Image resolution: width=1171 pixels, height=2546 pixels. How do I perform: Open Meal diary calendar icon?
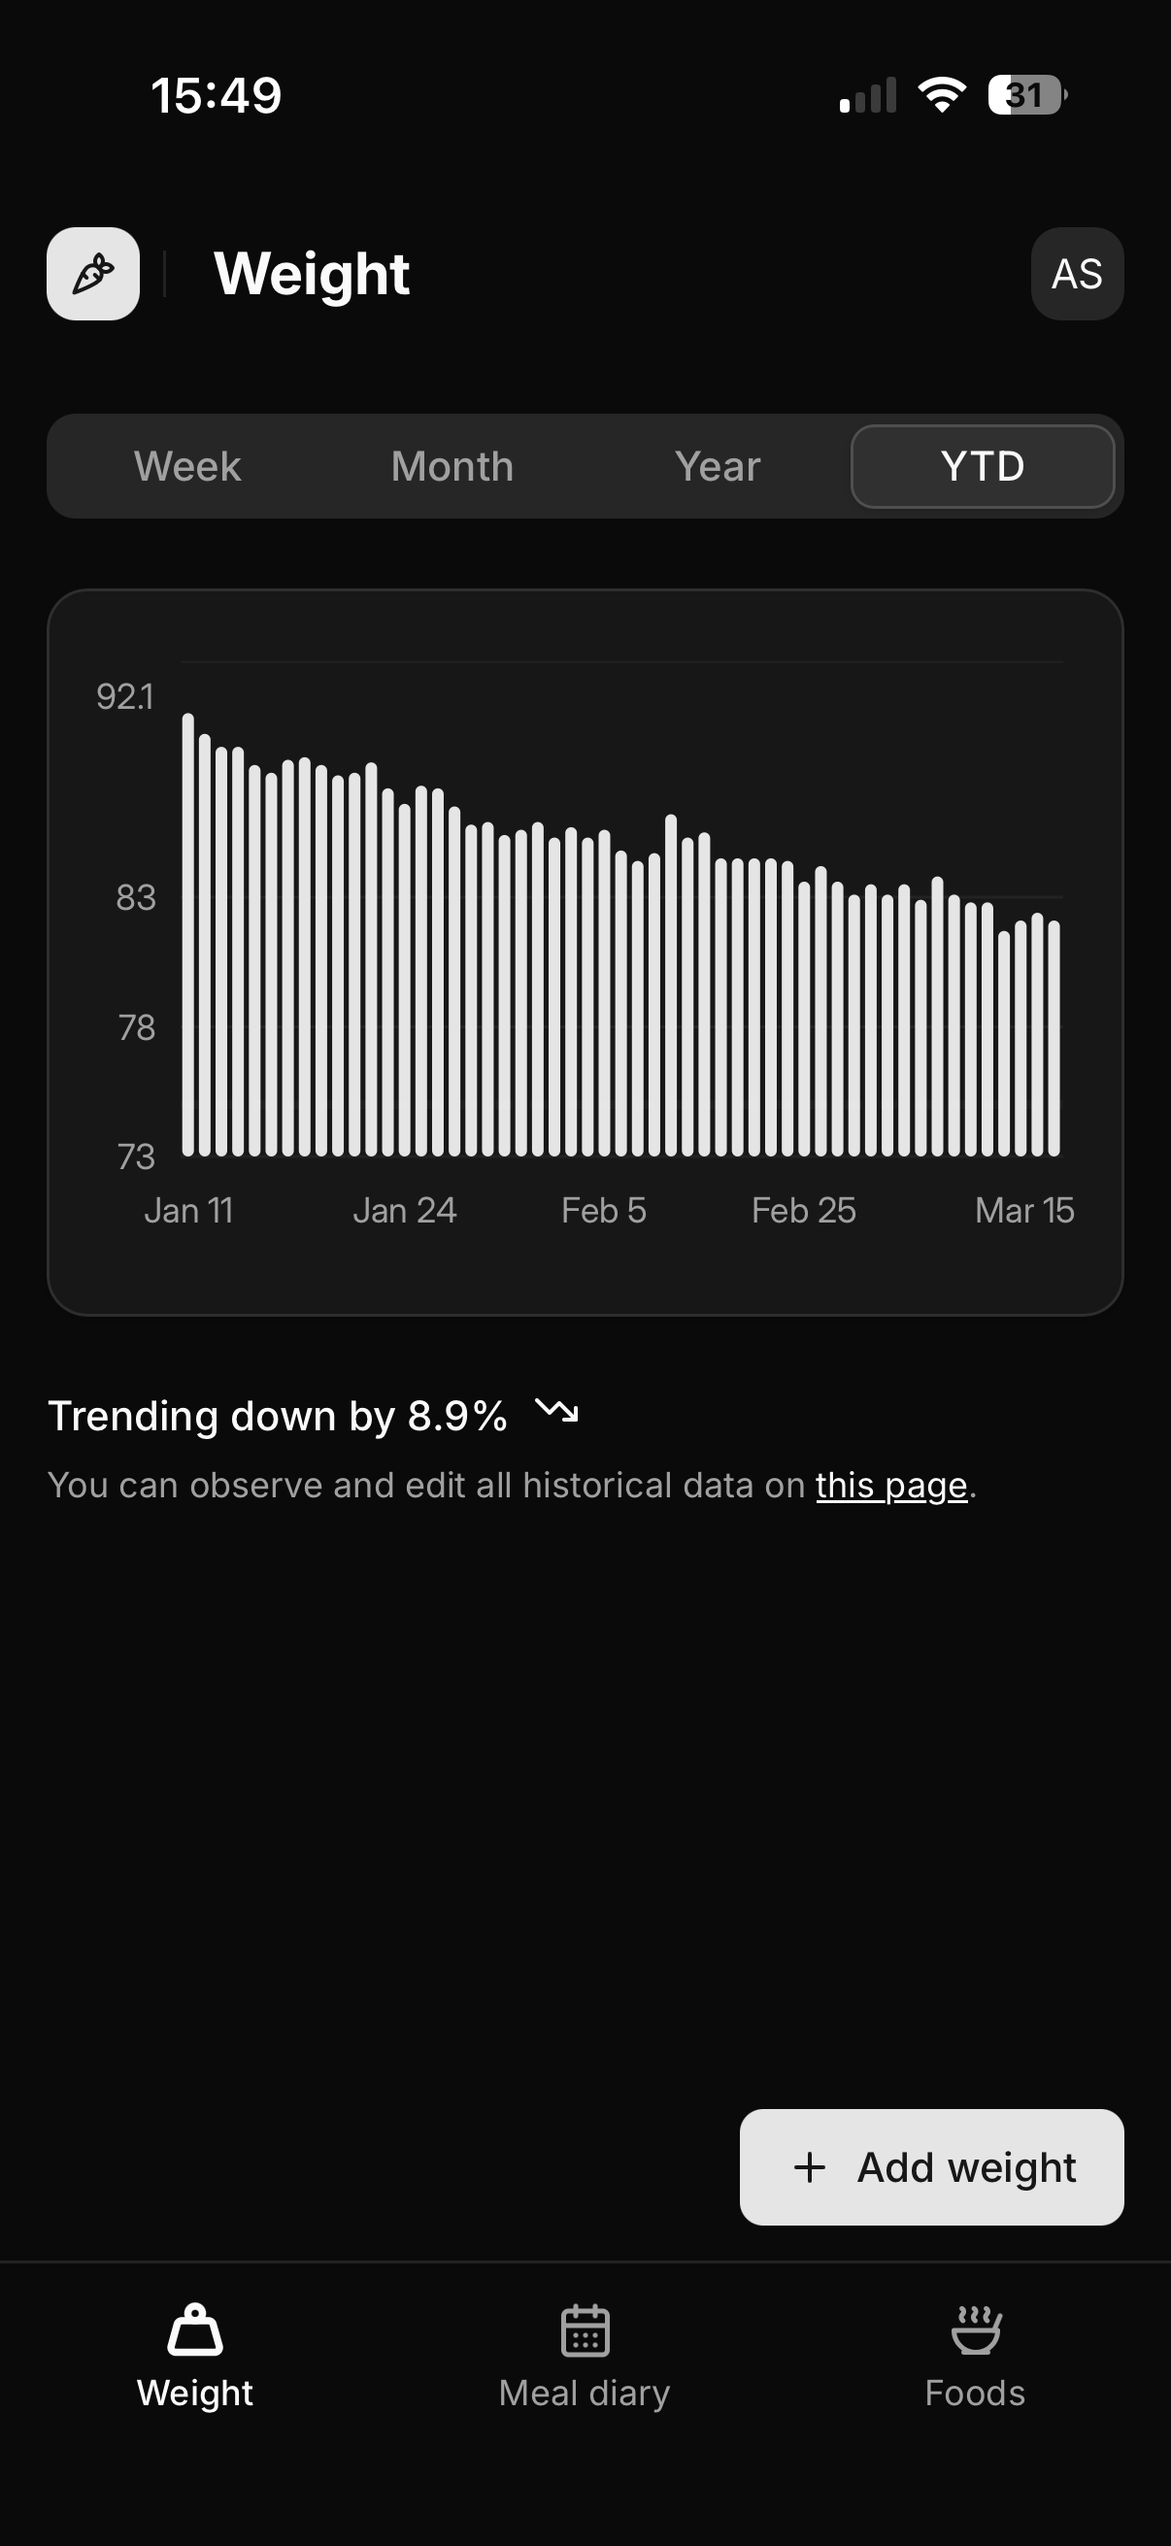click(x=585, y=2330)
